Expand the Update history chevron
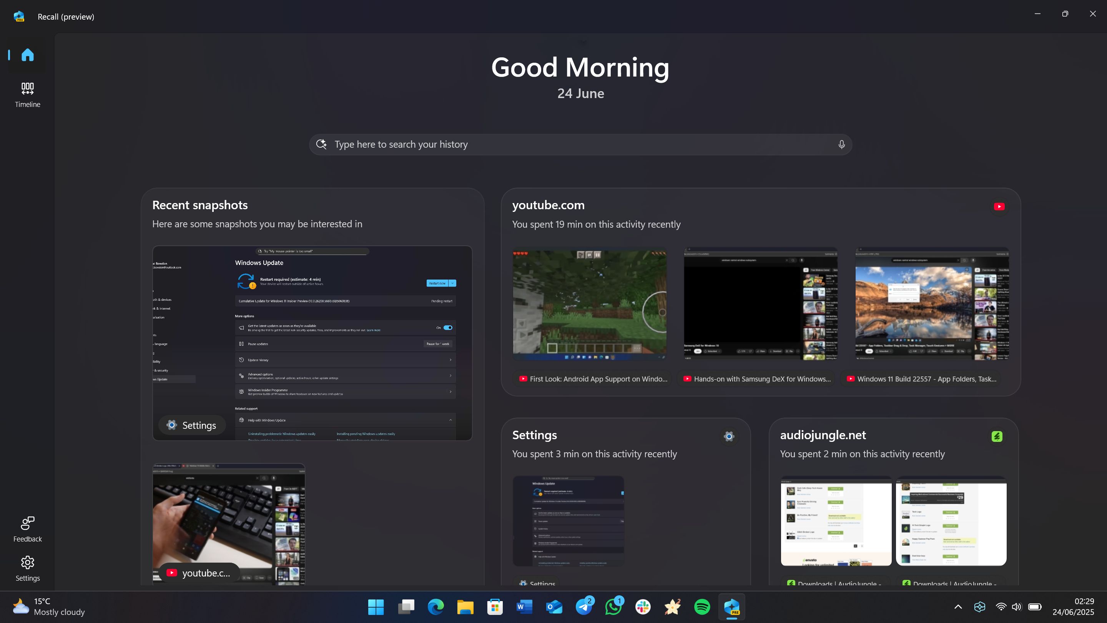 pos(451,360)
